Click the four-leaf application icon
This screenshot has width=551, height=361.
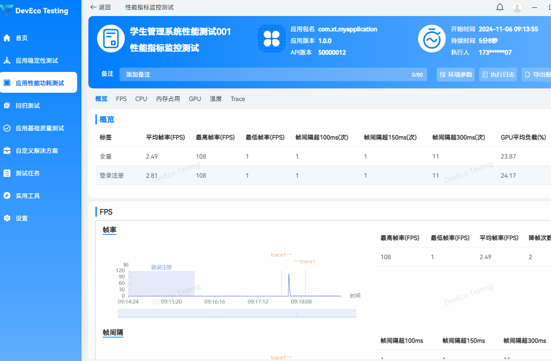tap(272, 39)
